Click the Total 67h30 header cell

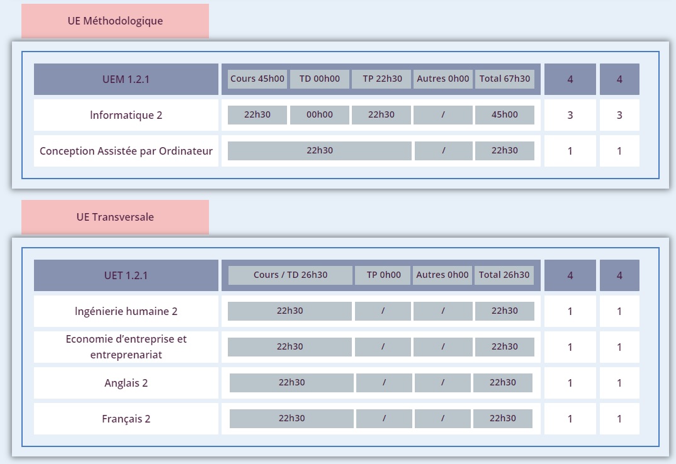coord(505,79)
